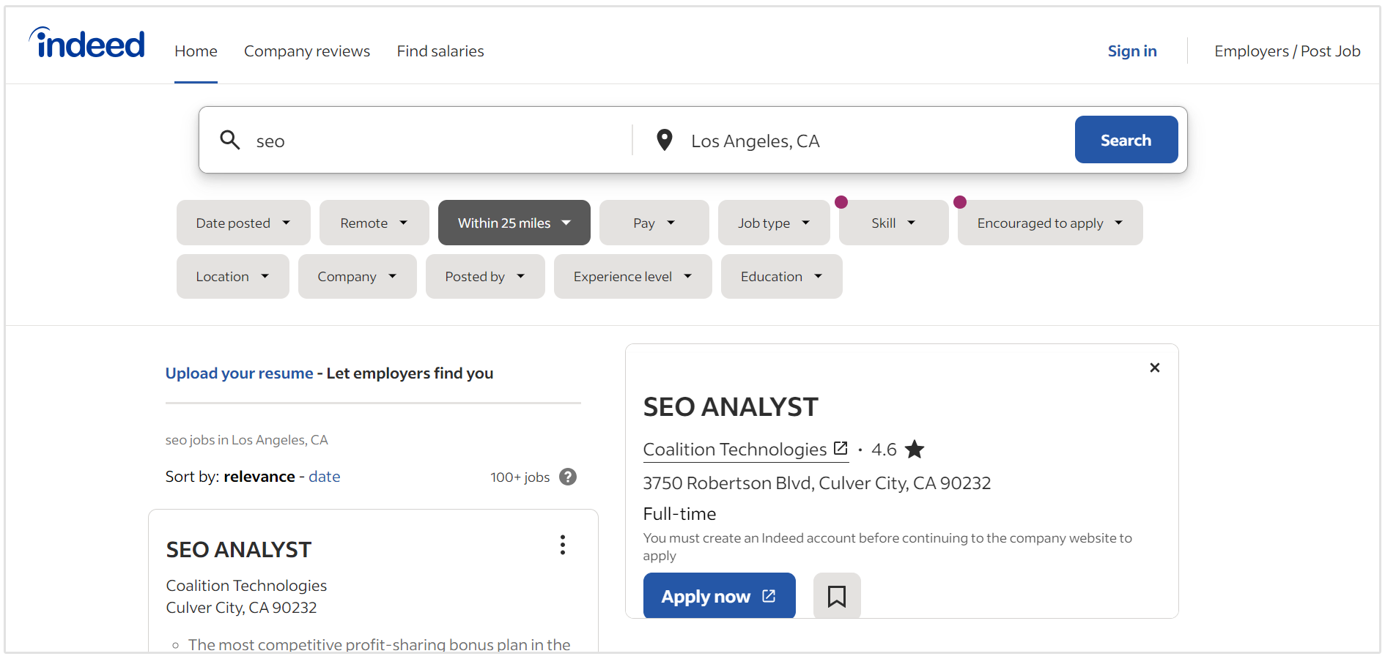Sort results by date
The width and height of the screenshot is (1385, 659).
[324, 477]
